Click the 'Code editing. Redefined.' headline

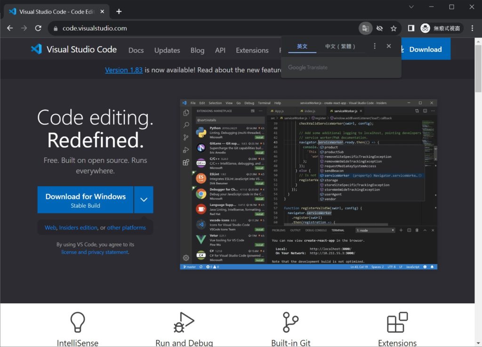click(x=95, y=129)
